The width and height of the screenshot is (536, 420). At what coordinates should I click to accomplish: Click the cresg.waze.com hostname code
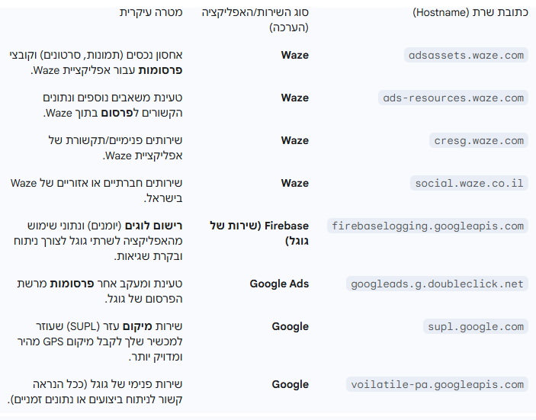point(478,140)
